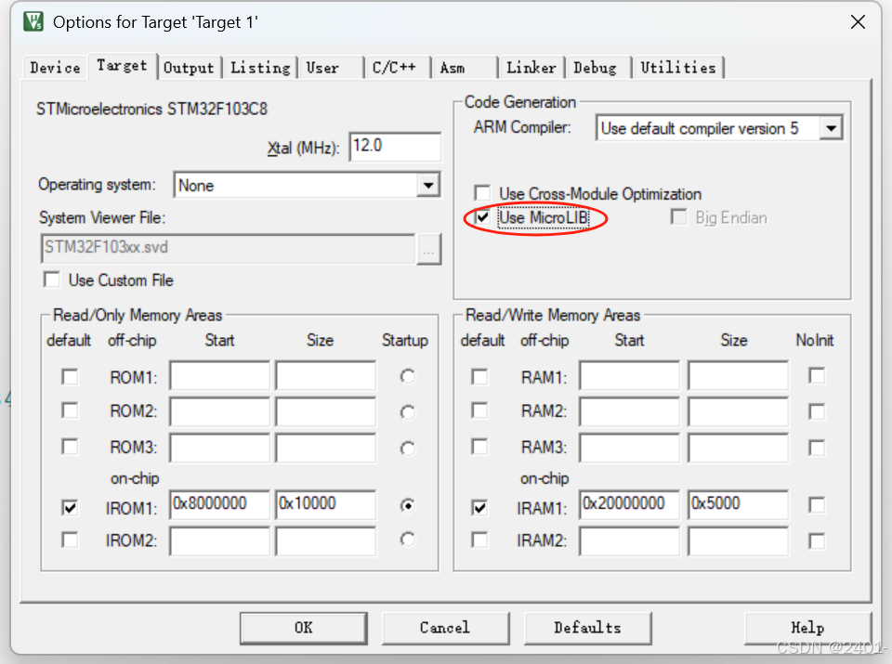The image size is (892, 664).
Task: Check the RAM2 default checkbox
Action: [x=479, y=410]
